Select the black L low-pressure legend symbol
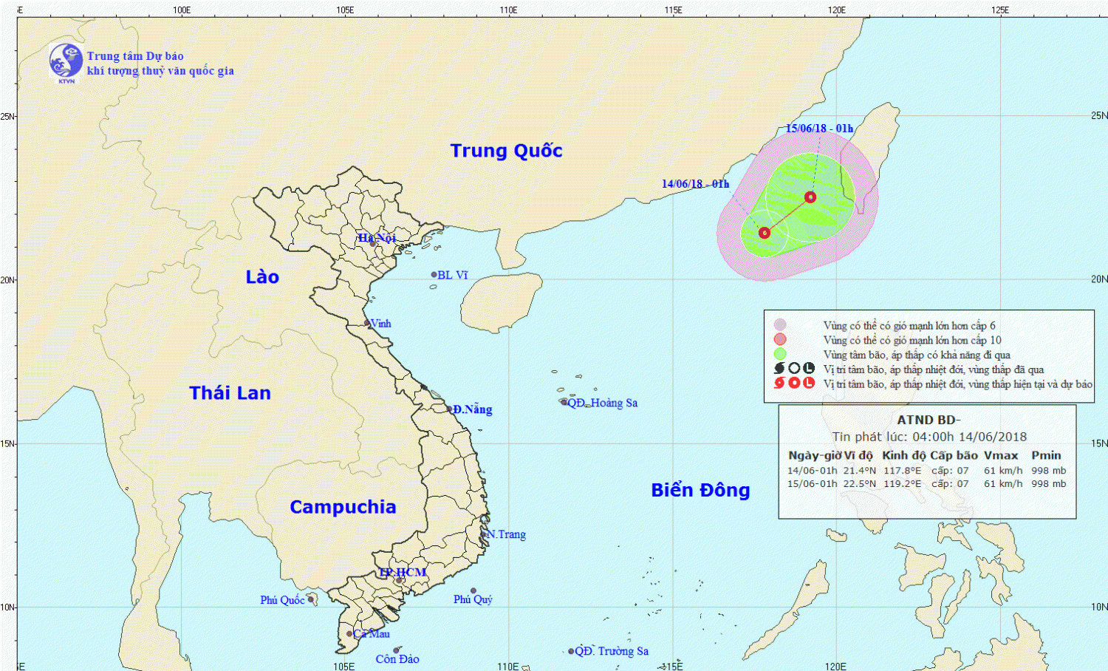 point(809,368)
